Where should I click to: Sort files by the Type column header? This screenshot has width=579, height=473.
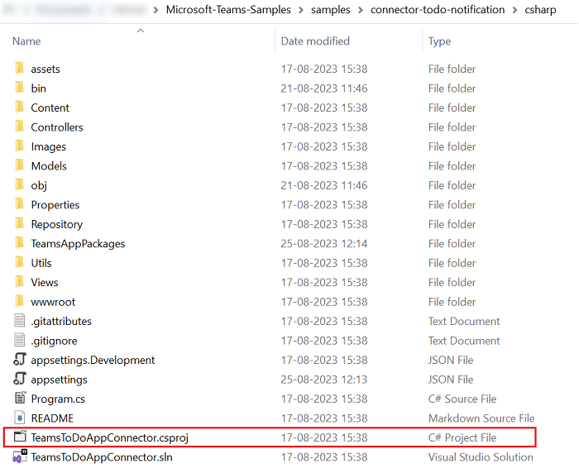click(439, 41)
